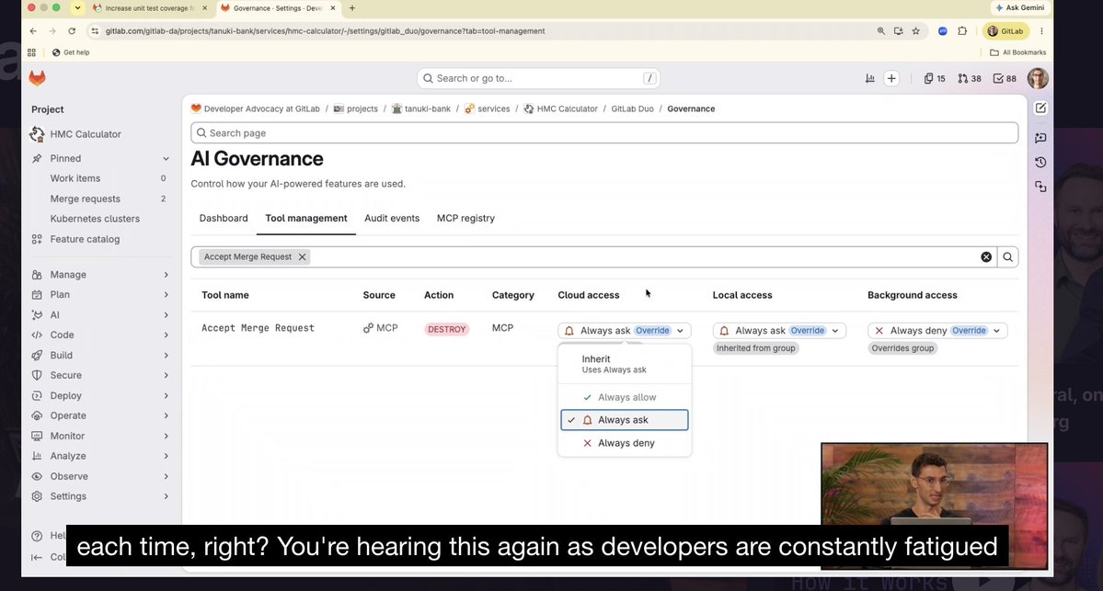The image size is (1103, 591).
Task: Open the Cloud access Always ask dropdown
Action: click(624, 330)
